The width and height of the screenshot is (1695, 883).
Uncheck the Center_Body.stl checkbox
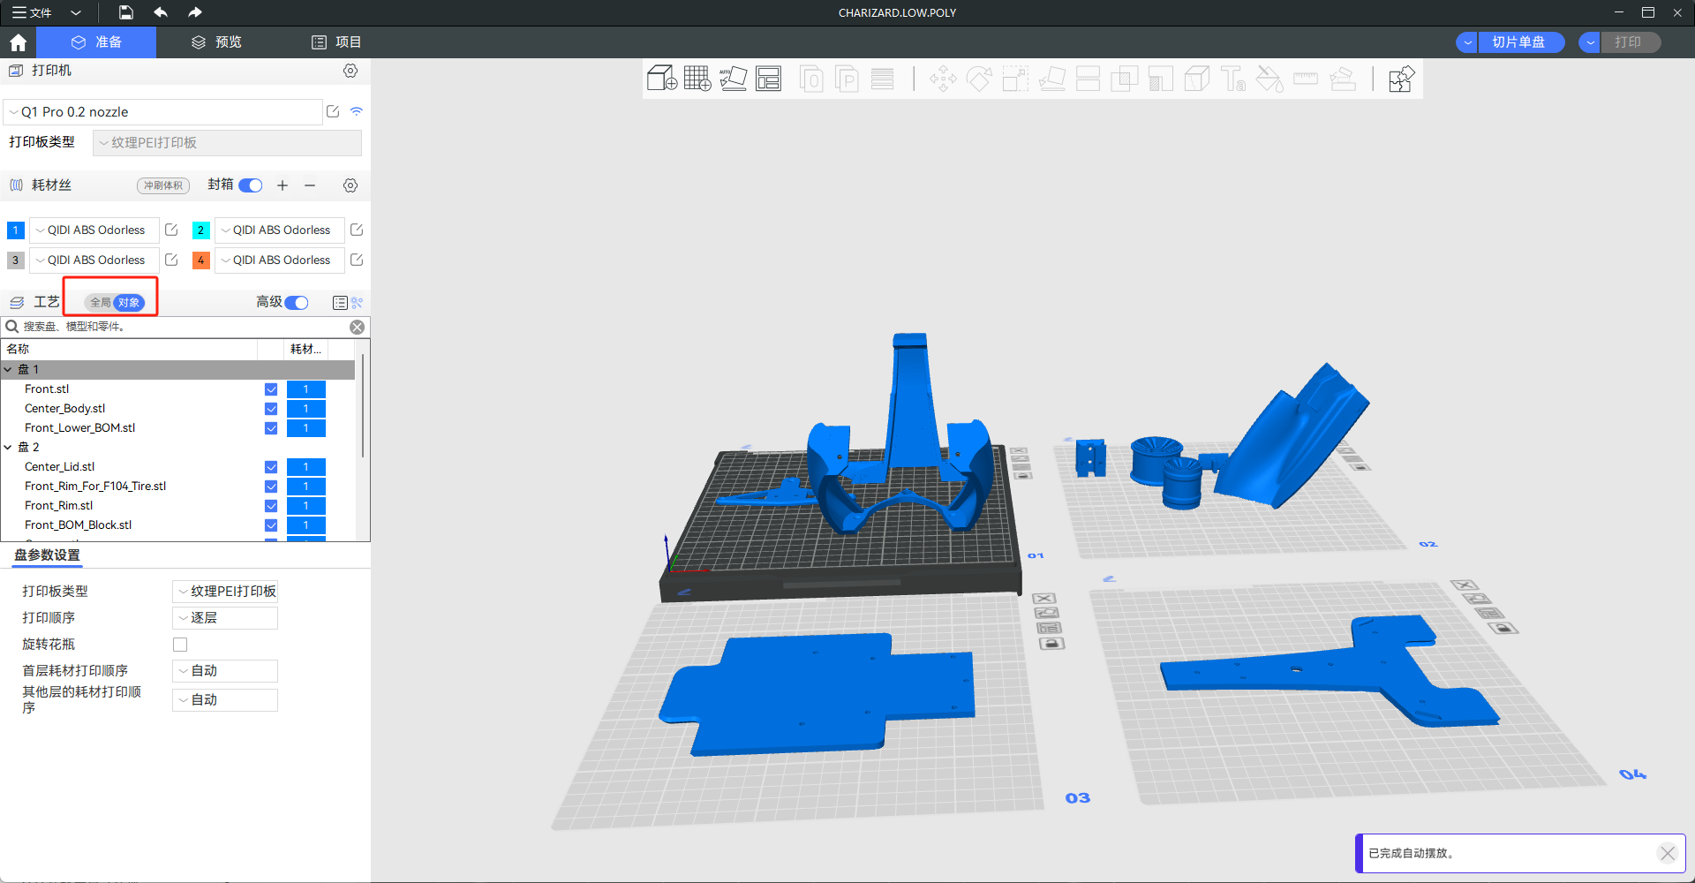tap(271, 409)
